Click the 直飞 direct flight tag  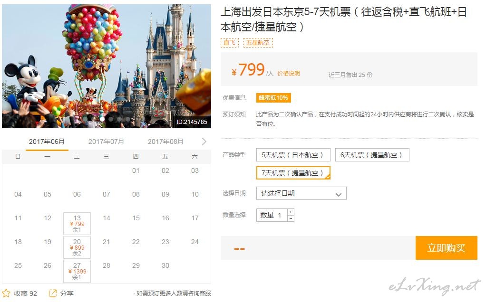point(230,42)
